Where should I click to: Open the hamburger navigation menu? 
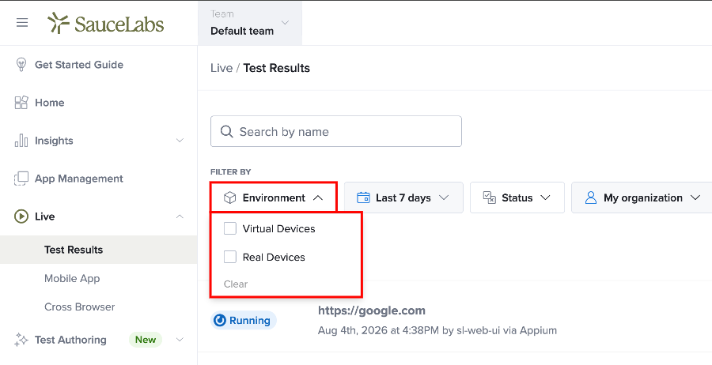pyautogui.click(x=22, y=23)
